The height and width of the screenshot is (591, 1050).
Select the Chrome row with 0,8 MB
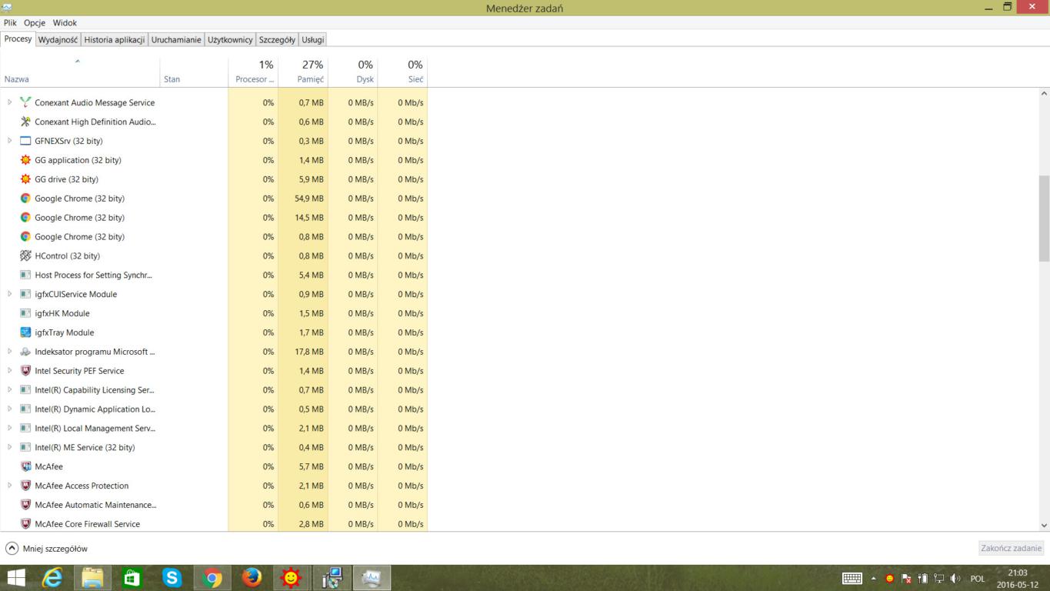pyautogui.click(x=214, y=236)
